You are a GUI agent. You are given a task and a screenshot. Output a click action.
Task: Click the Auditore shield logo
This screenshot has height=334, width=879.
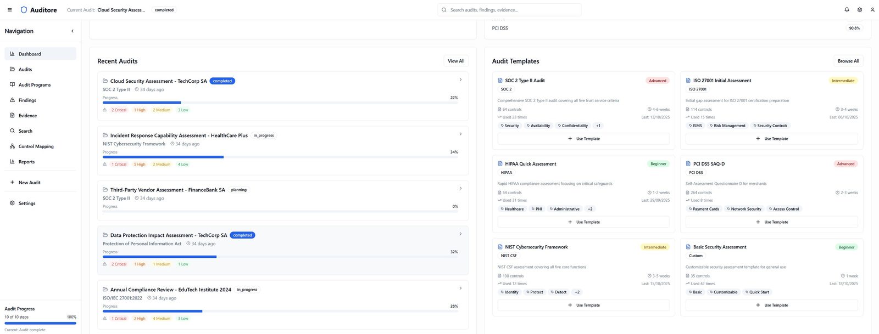point(24,10)
